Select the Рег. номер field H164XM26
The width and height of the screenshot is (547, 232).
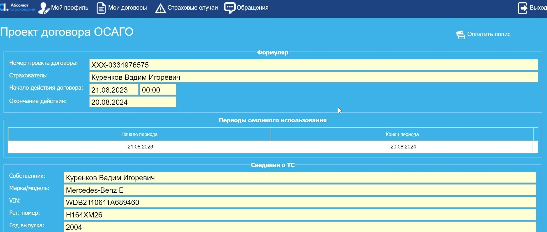click(299, 215)
